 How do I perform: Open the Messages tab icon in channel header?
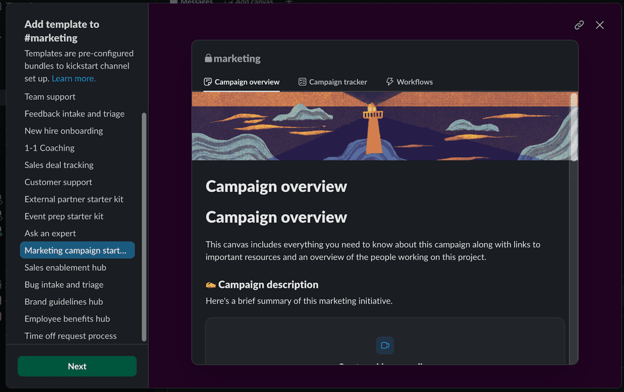(174, 3)
